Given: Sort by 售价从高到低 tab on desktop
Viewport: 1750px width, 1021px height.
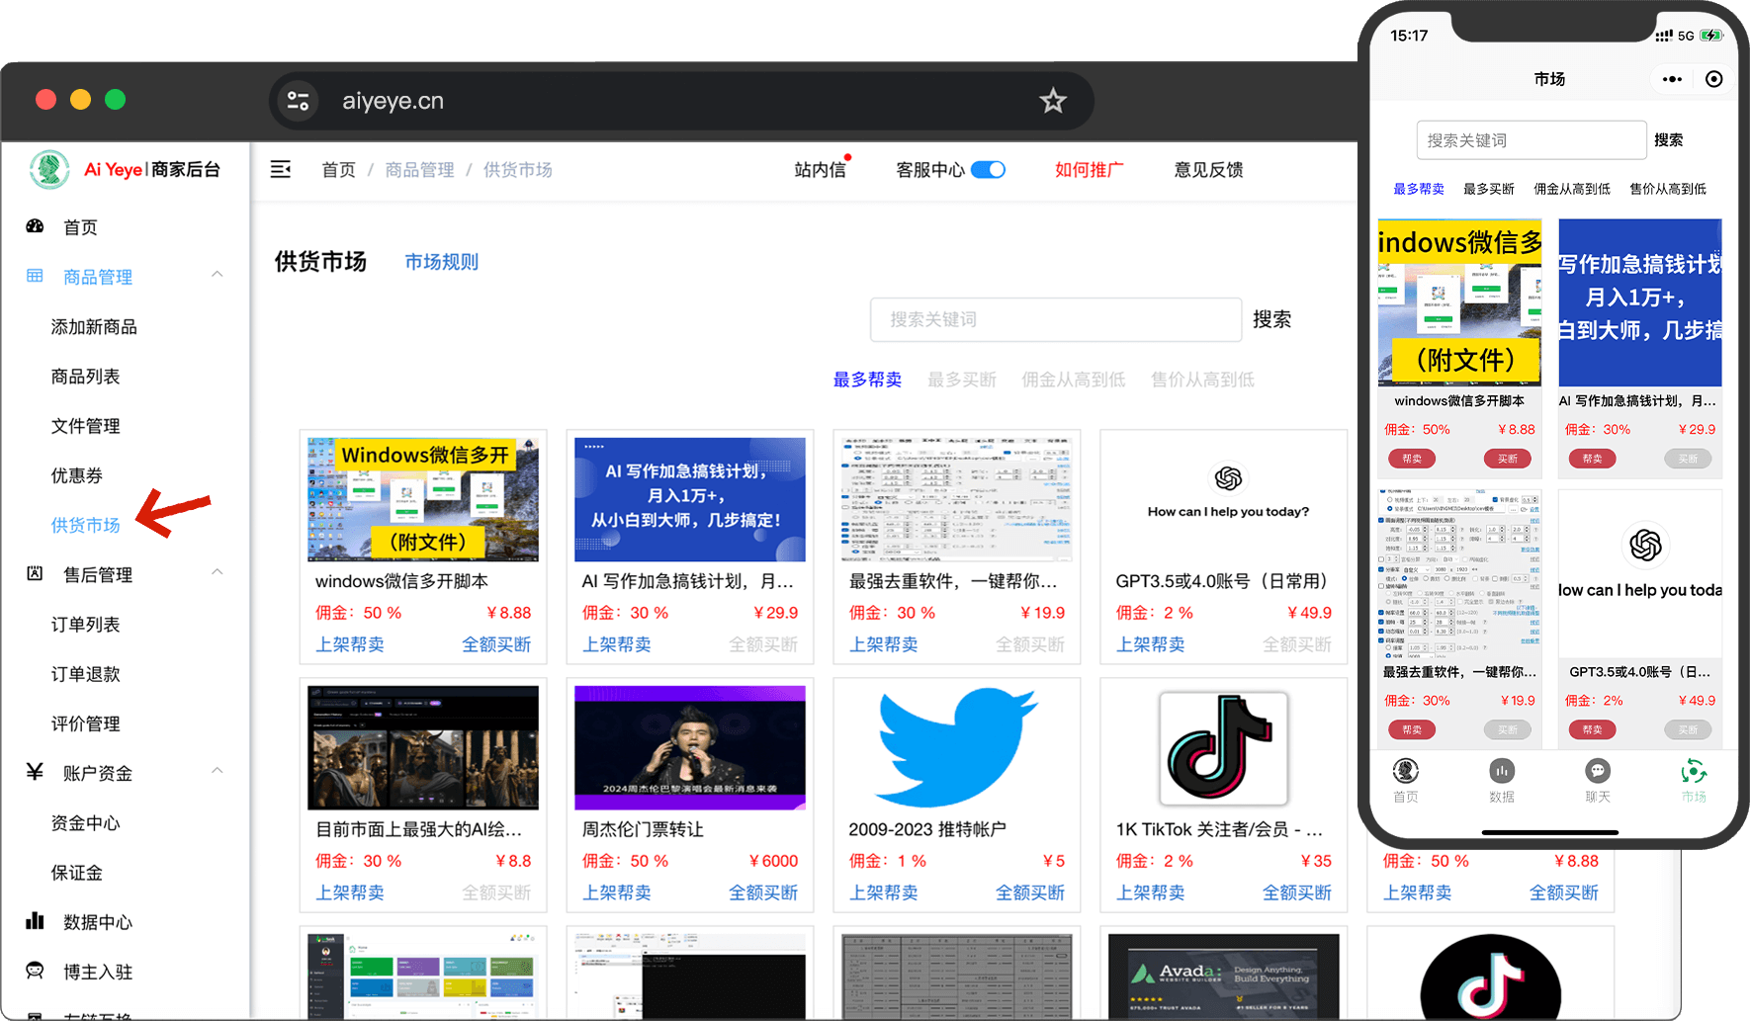Looking at the screenshot, I should click(1202, 380).
